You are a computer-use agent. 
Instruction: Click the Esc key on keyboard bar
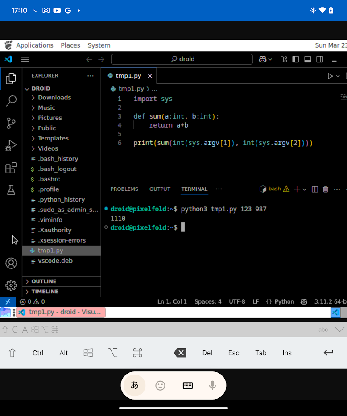[234, 353]
